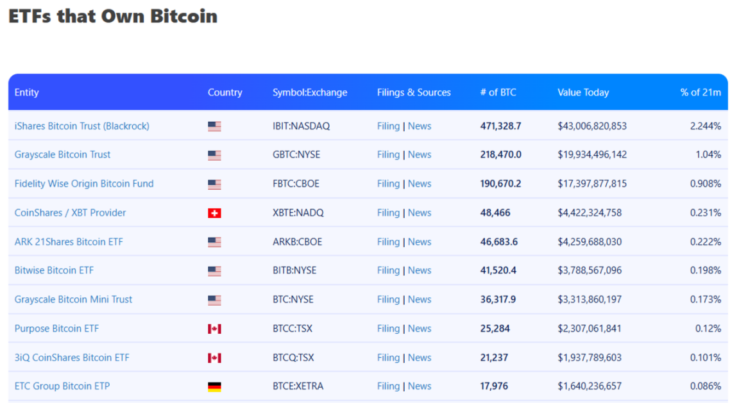Open Filing link for Grayscale Bitcoin Trust
This screenshot has height=403, width=739.
point(388,155)
